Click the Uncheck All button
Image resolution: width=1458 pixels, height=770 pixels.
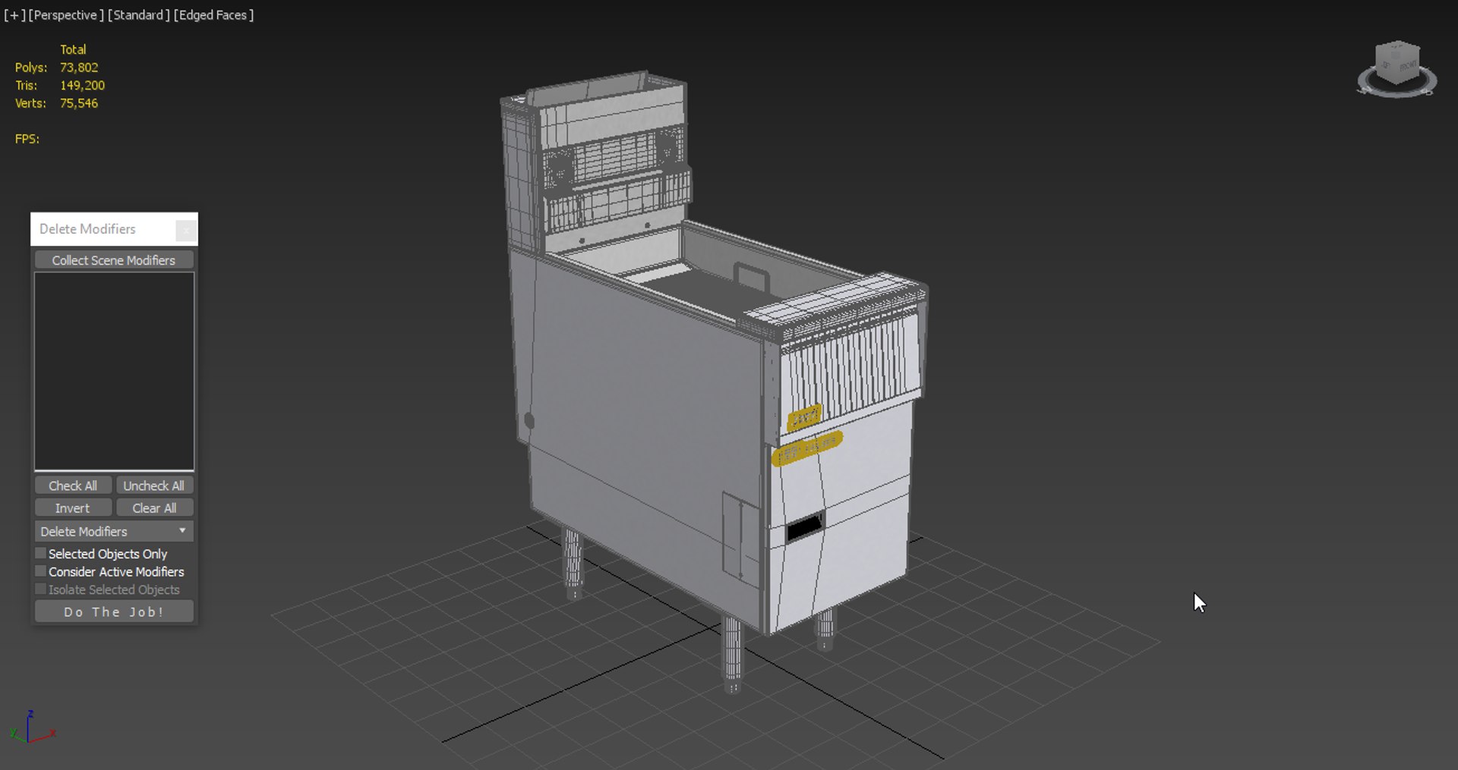tap(154, 486)
